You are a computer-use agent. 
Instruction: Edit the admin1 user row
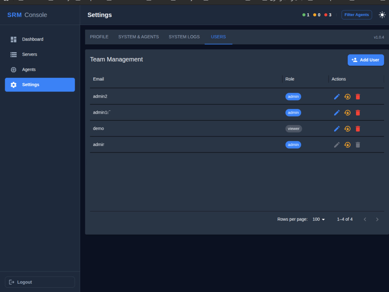pyautogui.click(x=336, y=113)
